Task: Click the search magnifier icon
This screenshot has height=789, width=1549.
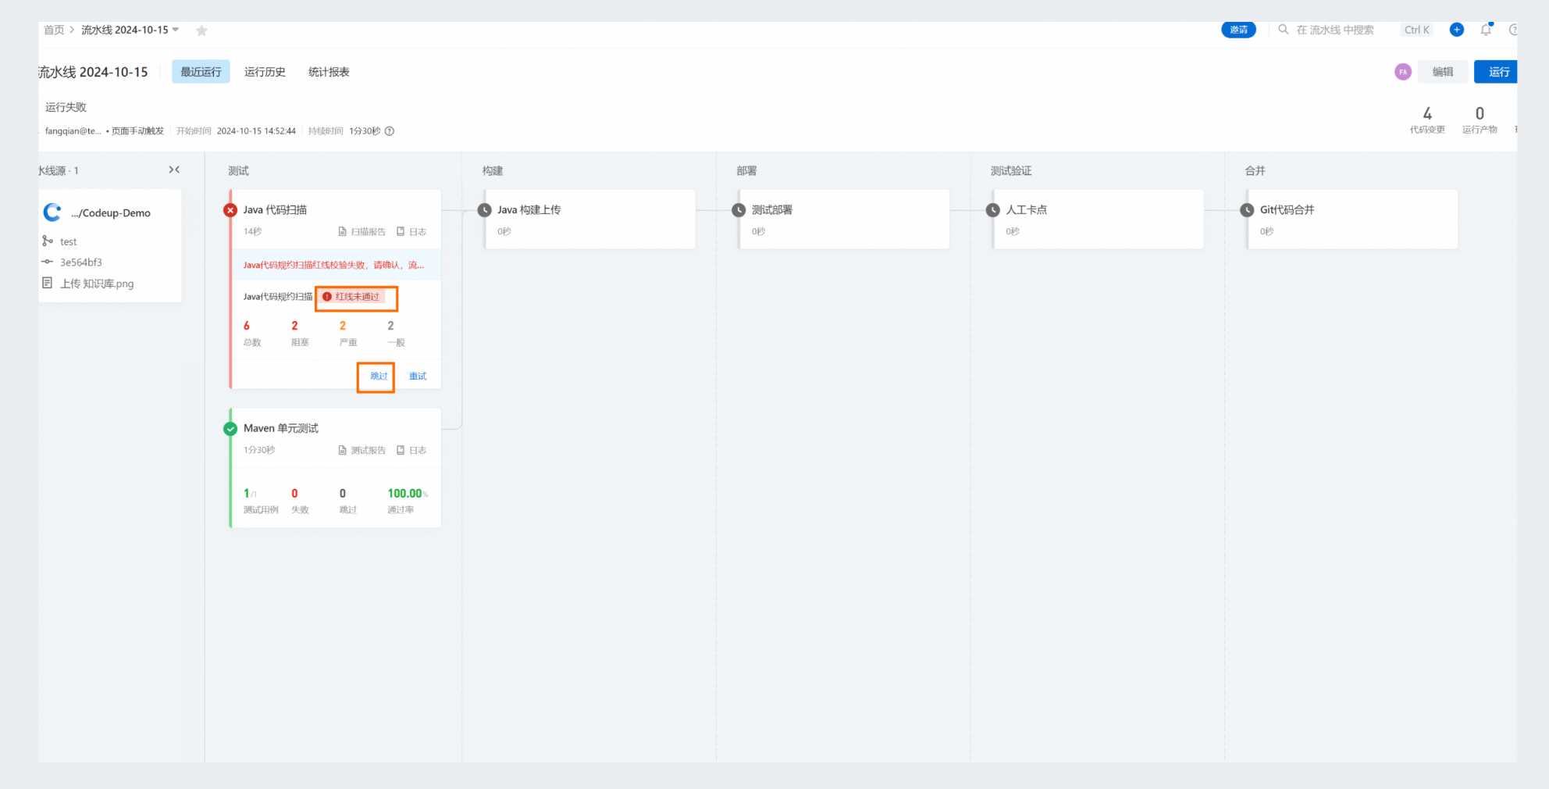Action: 1283,30
